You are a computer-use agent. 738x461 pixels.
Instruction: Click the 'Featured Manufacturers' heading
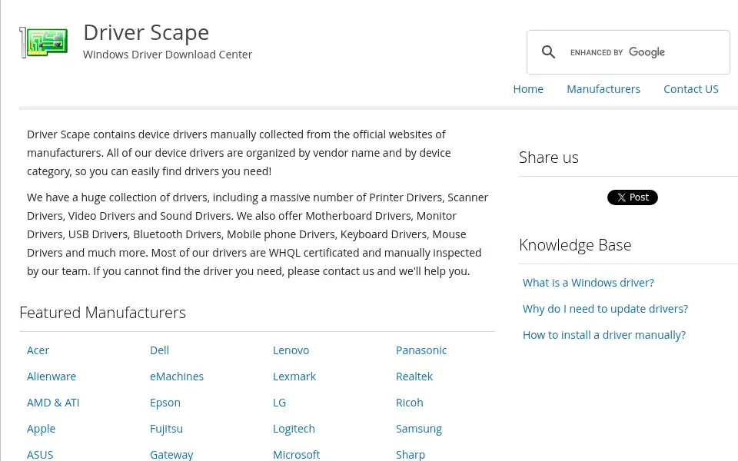(102, 313)
